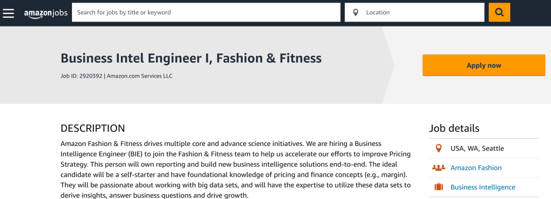Click the Business Intel Engineer I job title
Screen dimensions: 551x199
[191, 58]
